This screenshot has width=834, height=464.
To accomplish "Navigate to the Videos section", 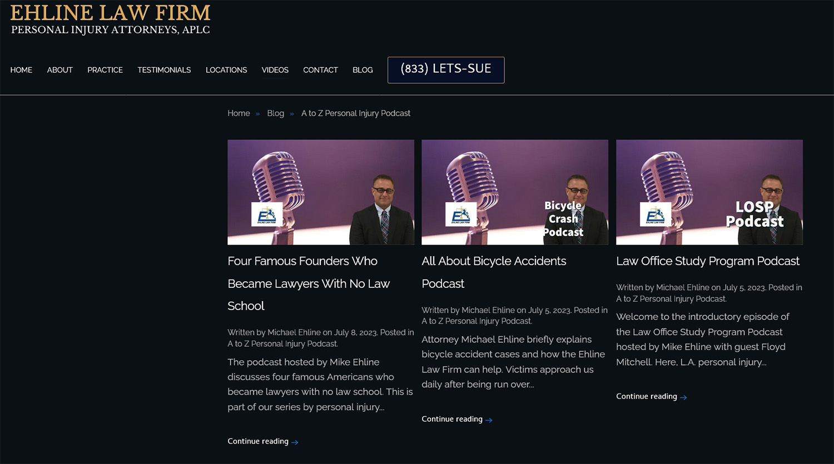I will click(275, 70).
